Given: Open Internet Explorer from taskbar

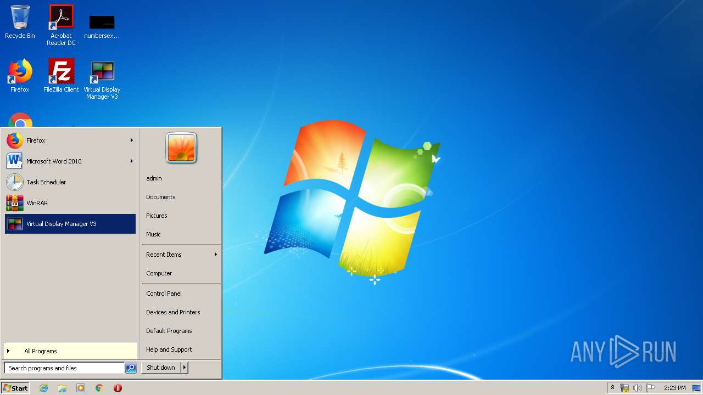Looking at the screenshot, I should point(44,388).
